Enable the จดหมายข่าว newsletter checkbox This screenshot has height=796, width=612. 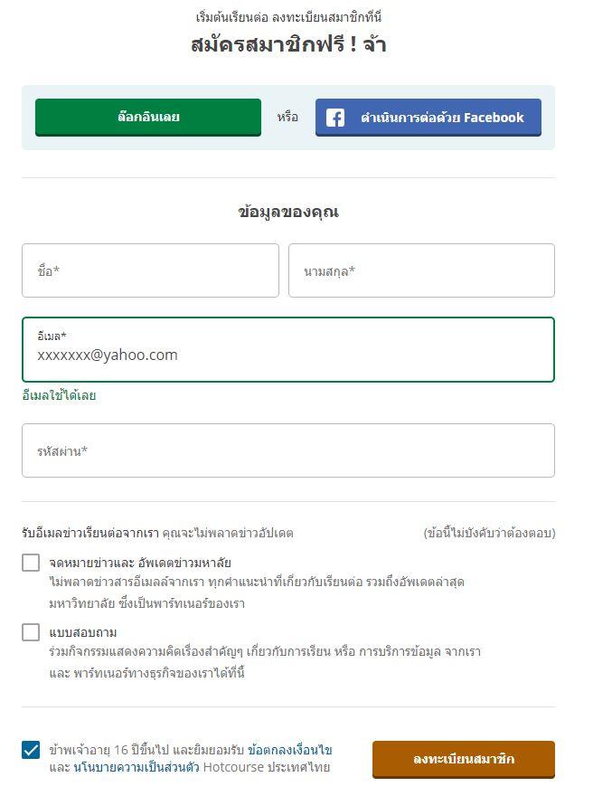click(31, 563)
